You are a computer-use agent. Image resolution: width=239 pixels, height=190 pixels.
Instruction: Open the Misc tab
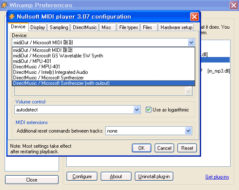click(107, 27)
